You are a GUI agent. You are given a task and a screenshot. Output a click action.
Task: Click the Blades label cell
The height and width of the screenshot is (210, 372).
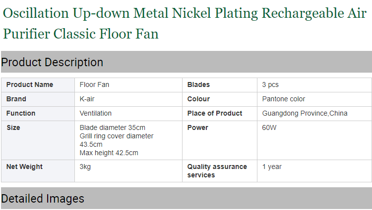pos(220,85)
